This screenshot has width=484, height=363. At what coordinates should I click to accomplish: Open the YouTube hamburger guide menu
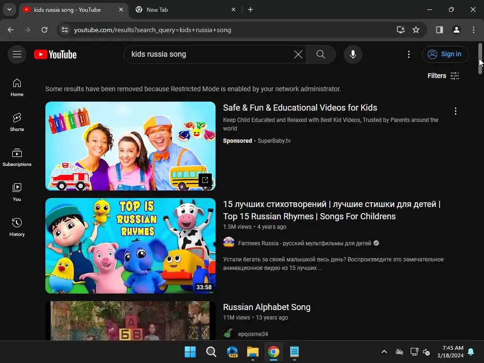[x=17, y=54]
